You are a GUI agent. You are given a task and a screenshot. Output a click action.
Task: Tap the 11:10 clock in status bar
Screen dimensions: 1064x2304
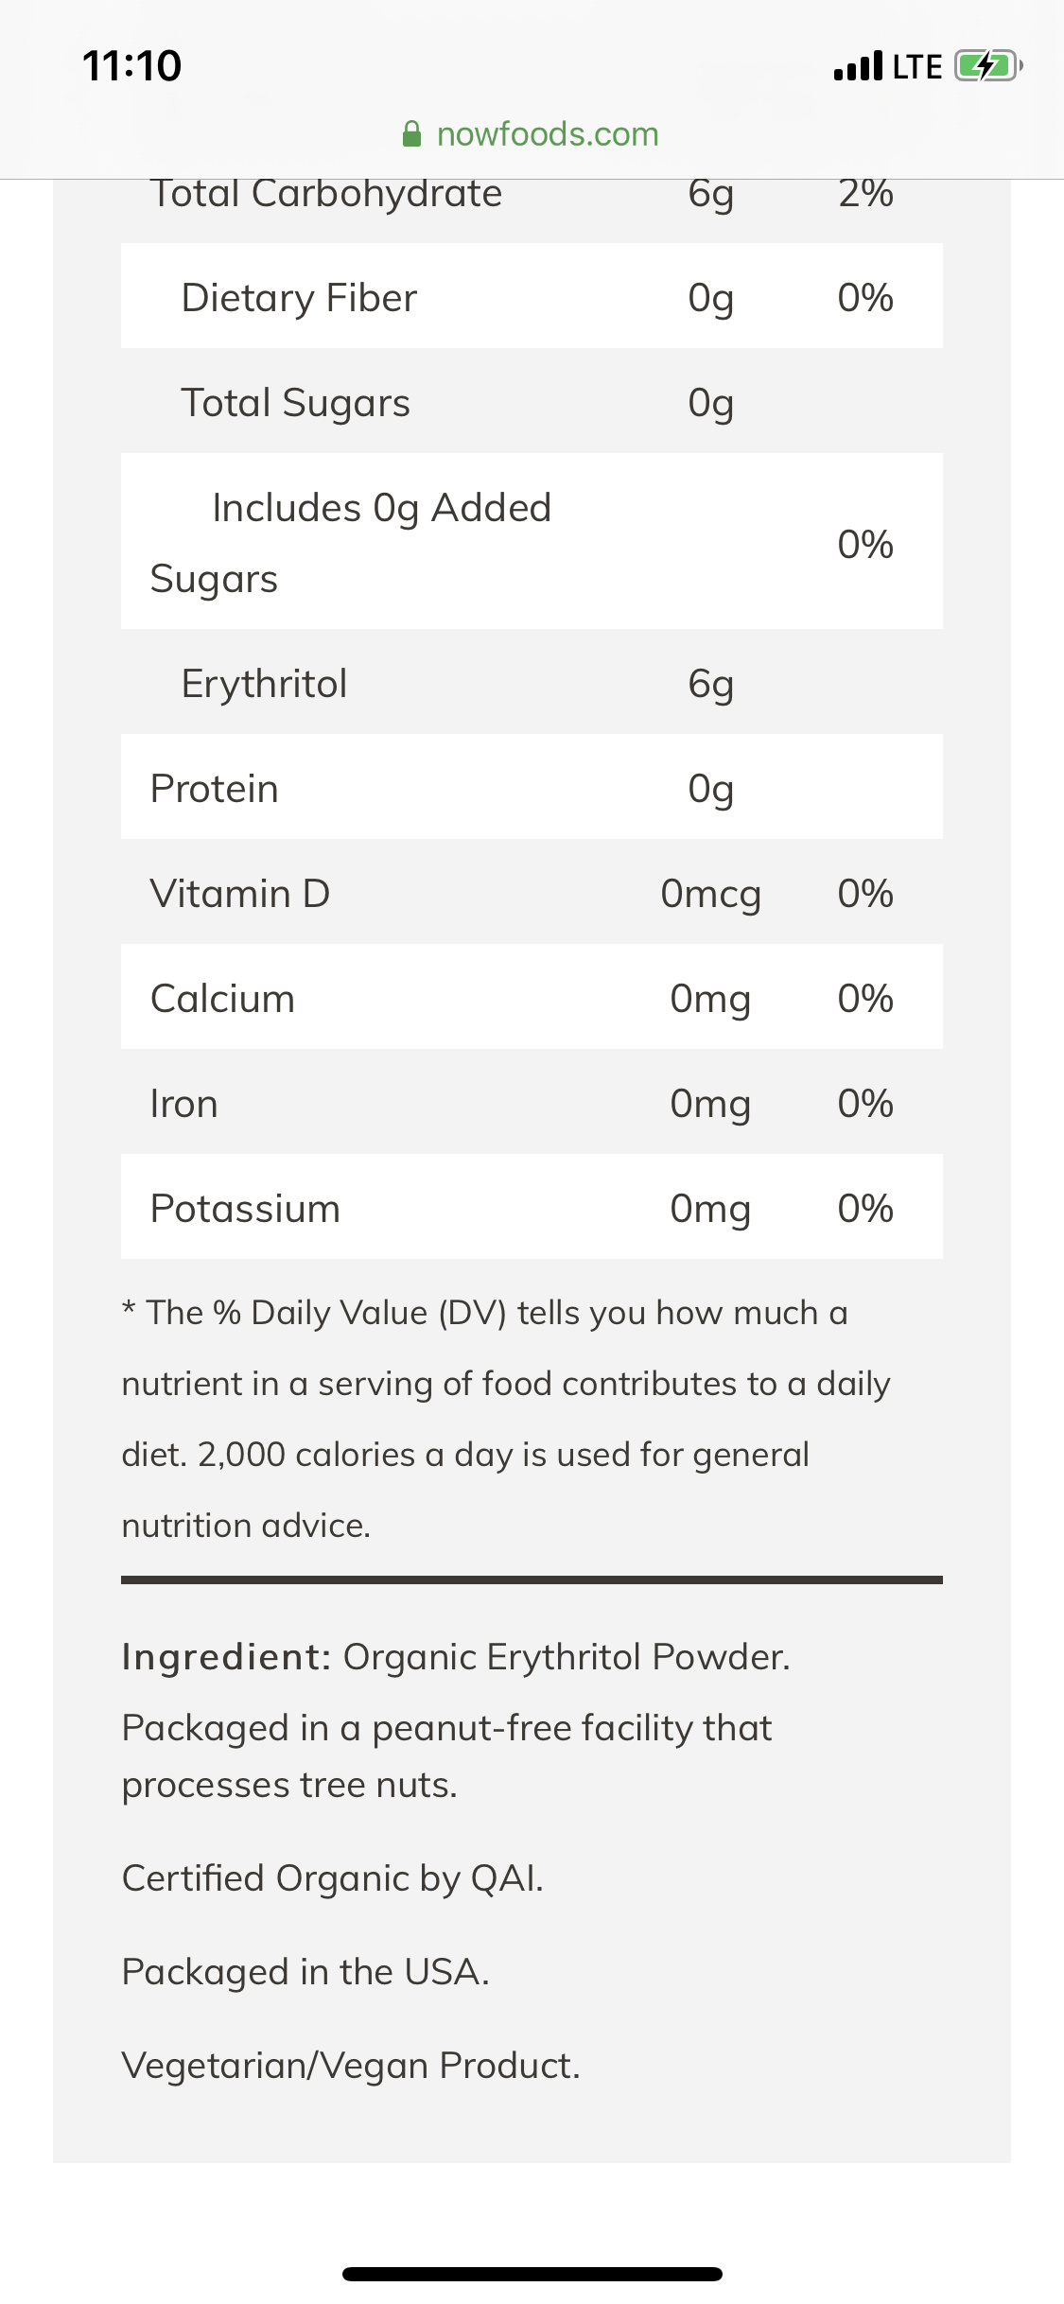(x=132, y=66)
